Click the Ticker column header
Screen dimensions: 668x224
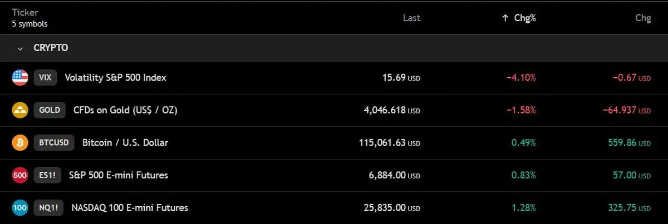point(23,13)
